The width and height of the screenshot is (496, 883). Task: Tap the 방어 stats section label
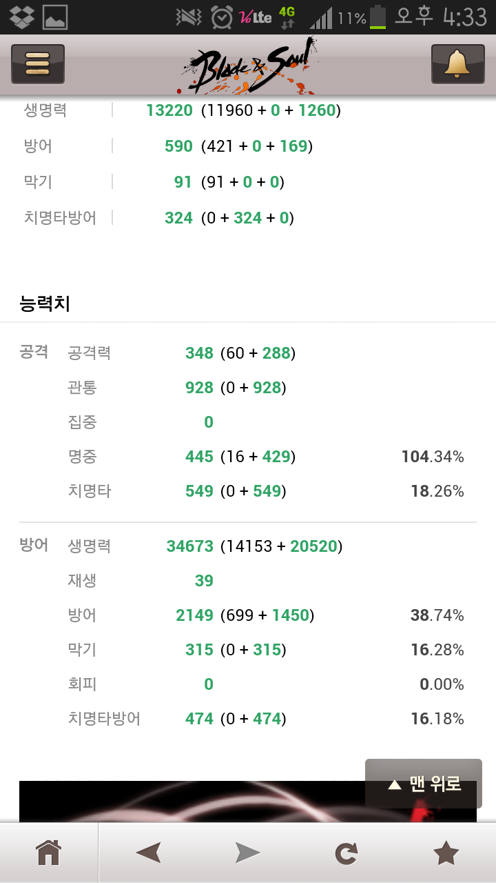tap(35, 546)
